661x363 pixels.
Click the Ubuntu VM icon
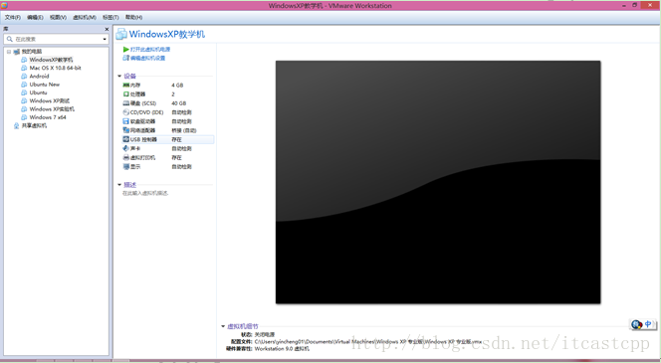point(24,92)
